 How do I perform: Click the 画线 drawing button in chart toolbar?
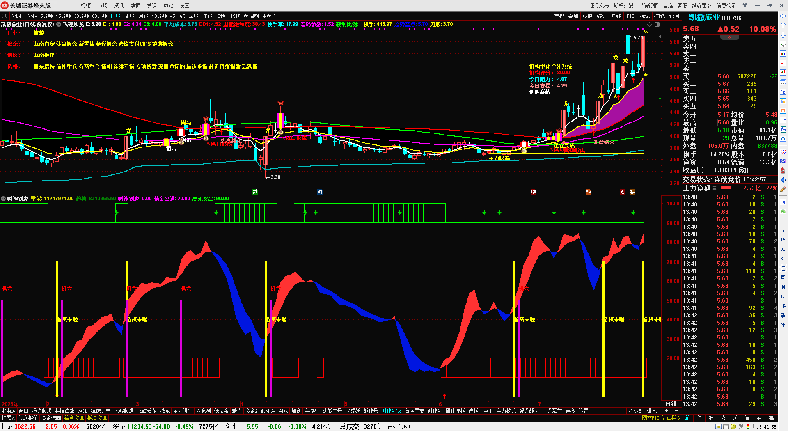click(616, 16)
